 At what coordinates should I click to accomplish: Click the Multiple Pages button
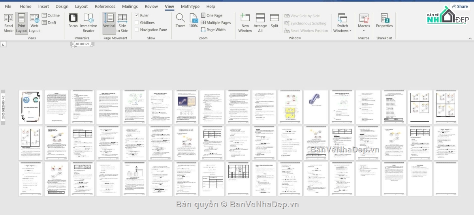pyautogui.click(x=216, y=22)
